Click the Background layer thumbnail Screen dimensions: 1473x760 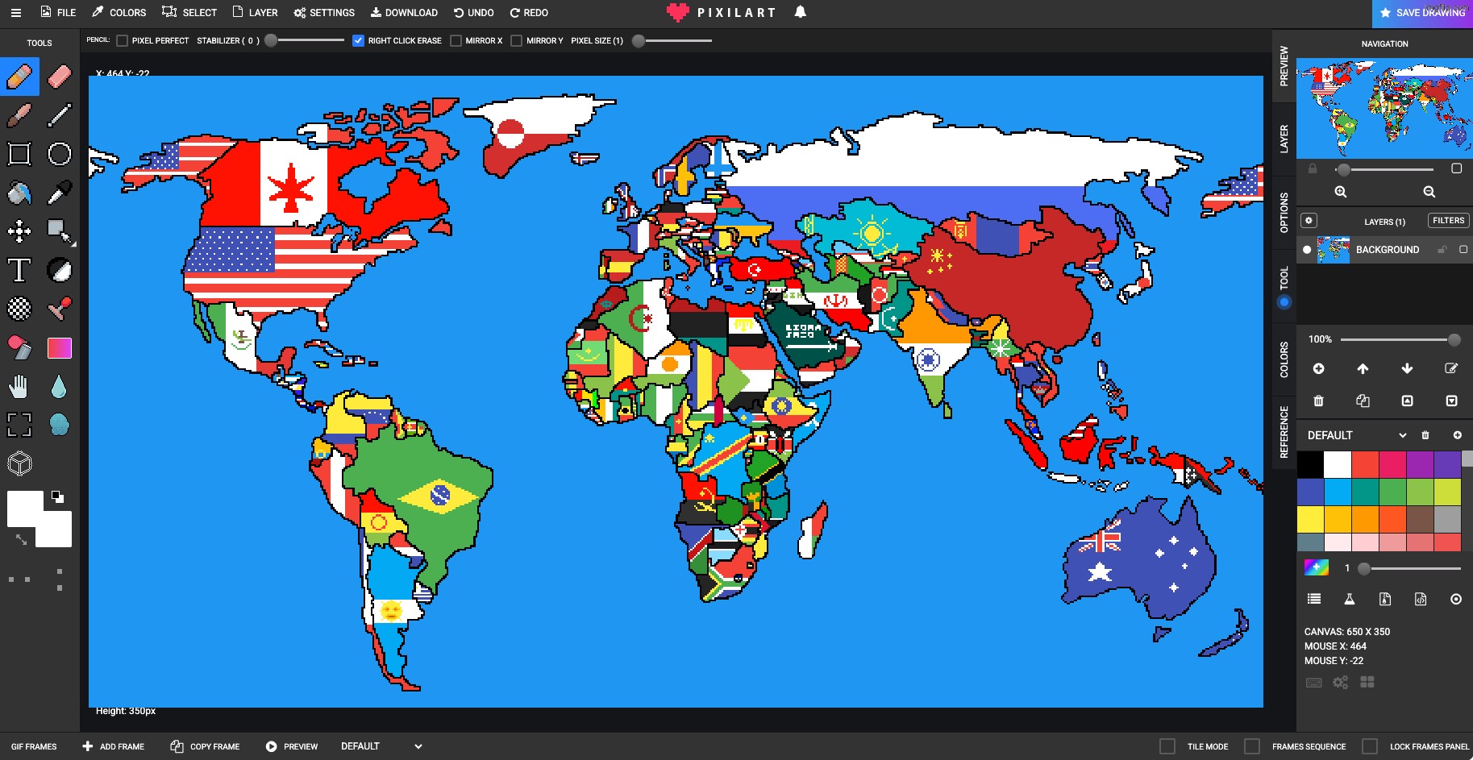tap(1333, 250)
